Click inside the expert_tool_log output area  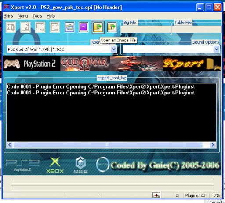(x=111, y=113)
